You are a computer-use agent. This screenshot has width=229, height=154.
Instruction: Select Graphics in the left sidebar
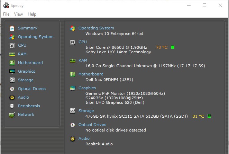pos(27,71)
